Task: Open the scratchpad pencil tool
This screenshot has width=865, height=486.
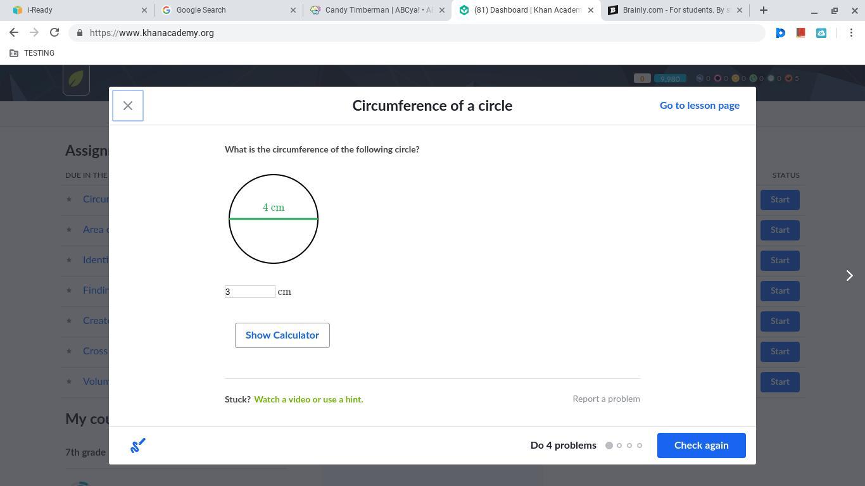Action: (138, 445)
